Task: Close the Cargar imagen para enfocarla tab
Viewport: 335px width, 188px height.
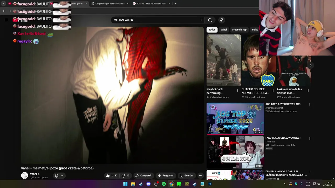Action: 128,4
